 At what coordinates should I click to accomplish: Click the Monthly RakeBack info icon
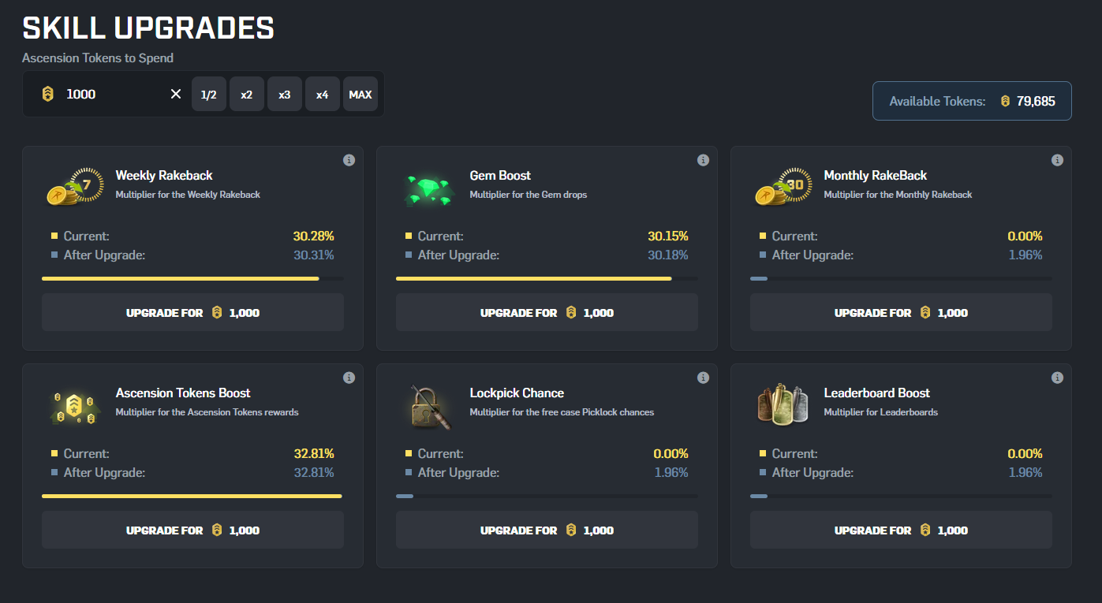pyautogui.click(x=1057, y=160)
